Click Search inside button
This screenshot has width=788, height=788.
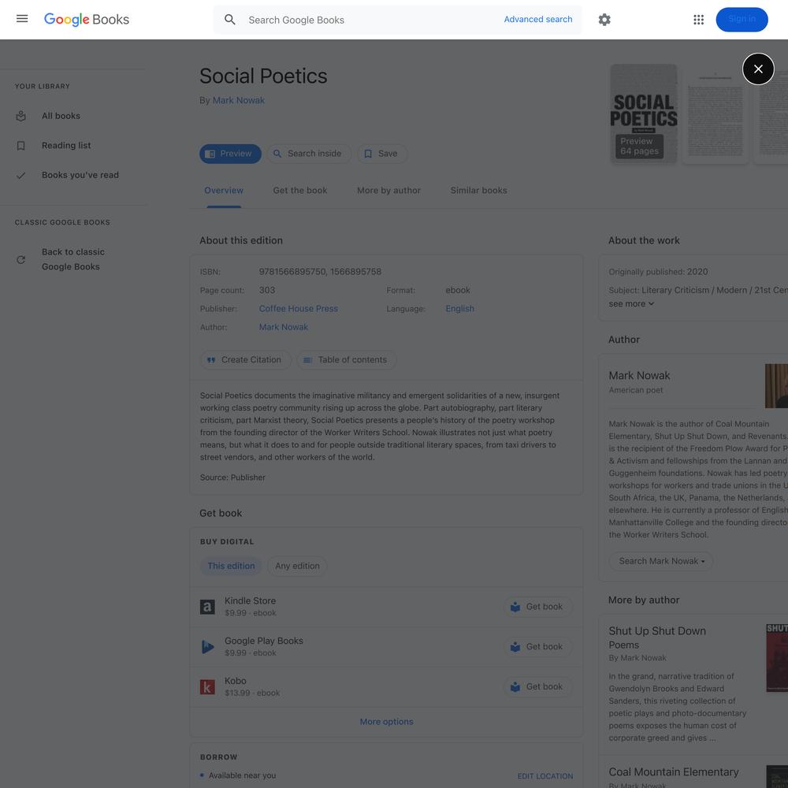[x=309, y=154]
